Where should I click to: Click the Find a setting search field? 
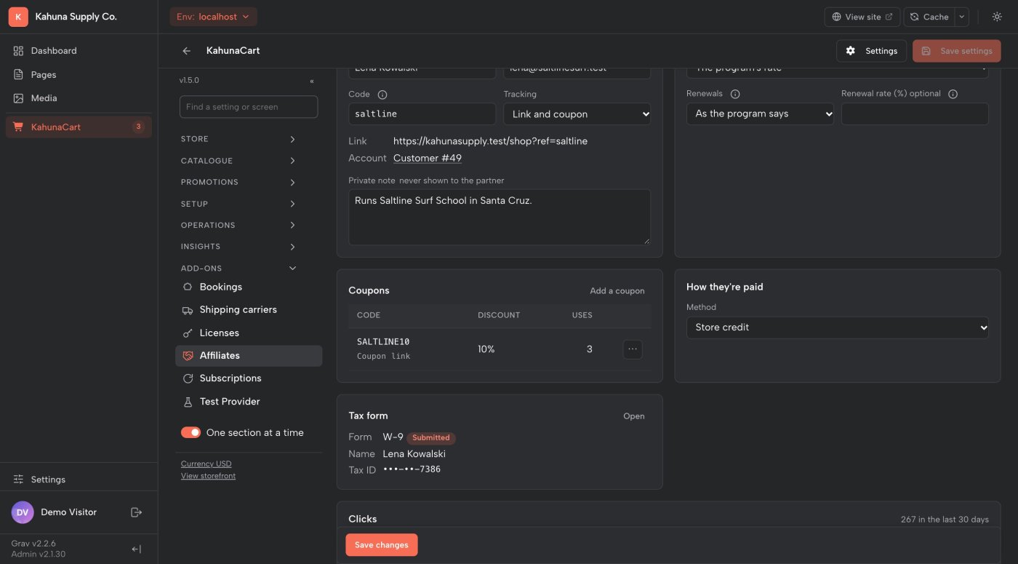249,107
